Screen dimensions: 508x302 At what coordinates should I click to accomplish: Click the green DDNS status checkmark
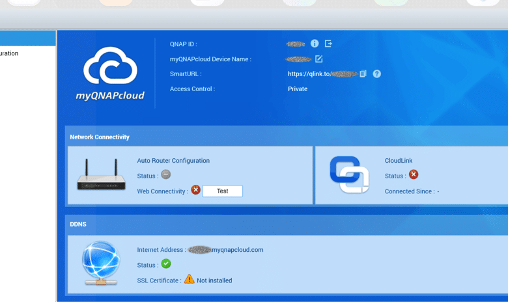166,264
